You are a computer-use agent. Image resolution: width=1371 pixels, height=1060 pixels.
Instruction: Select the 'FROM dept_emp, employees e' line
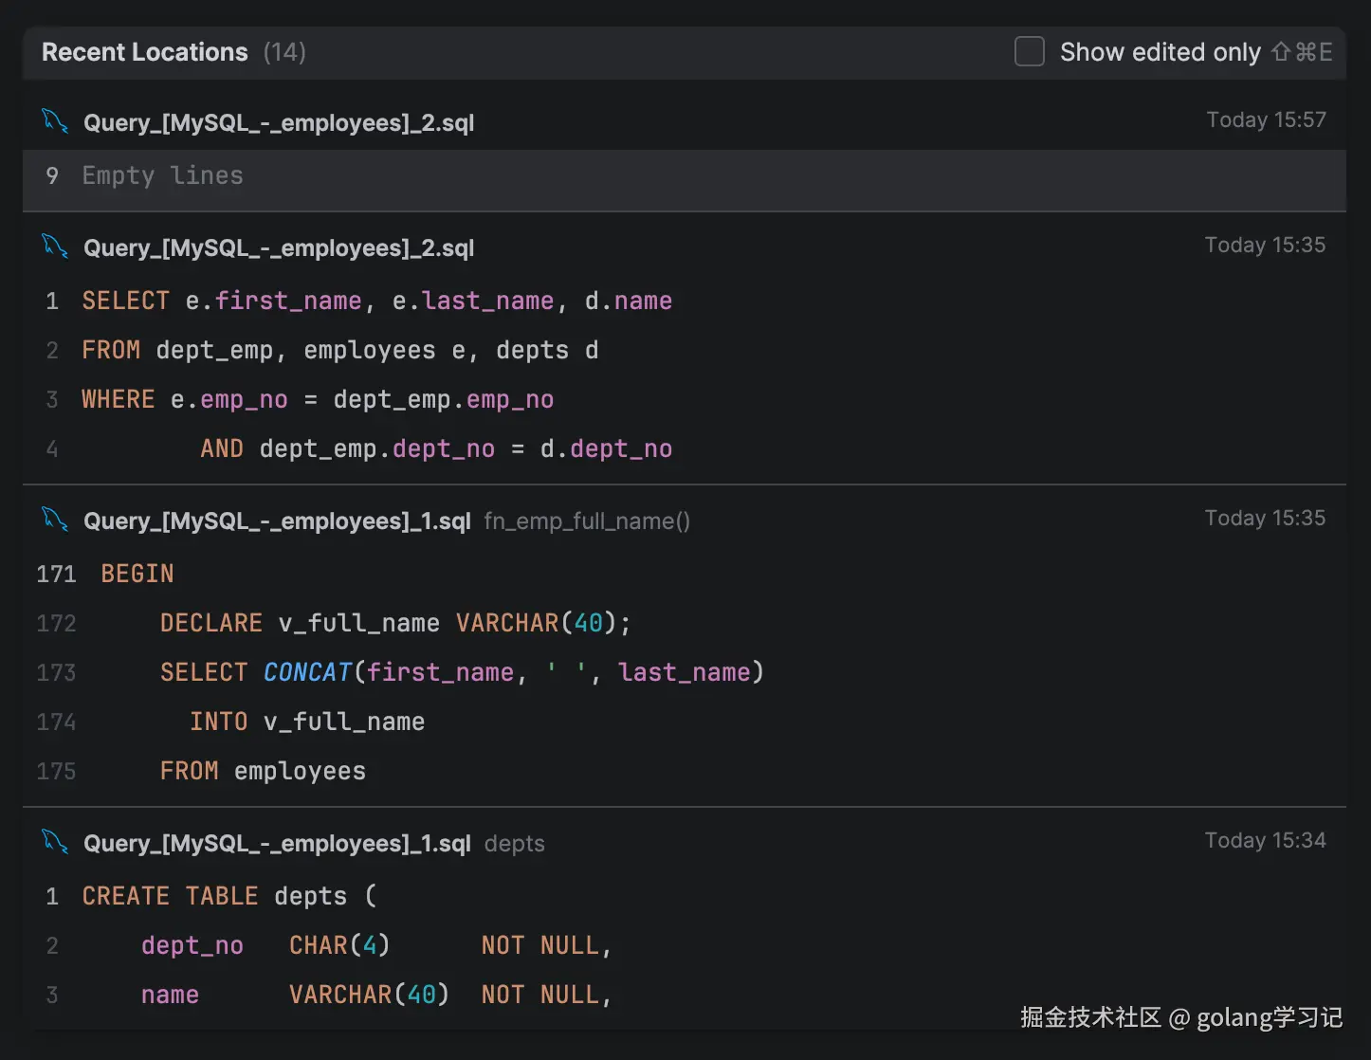tap(339, 351)
